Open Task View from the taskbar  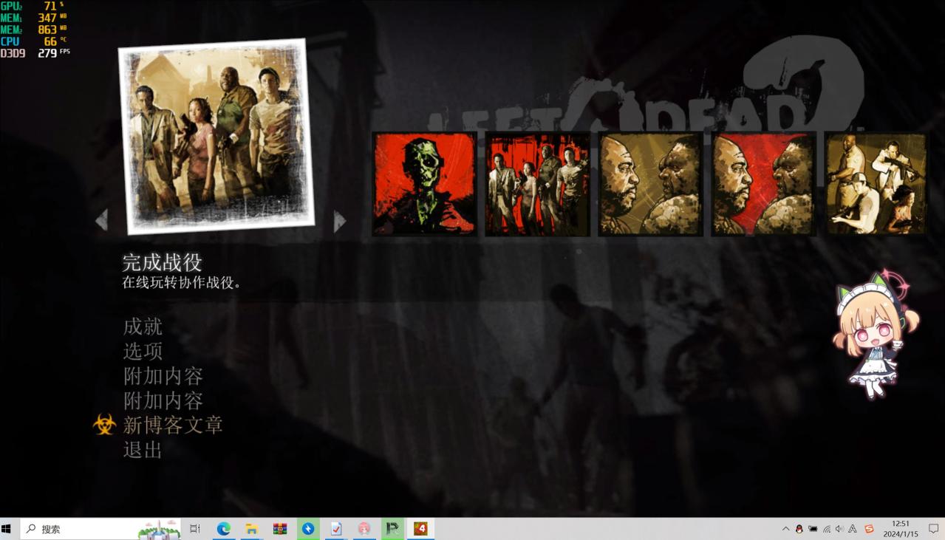tap(195, 529)
